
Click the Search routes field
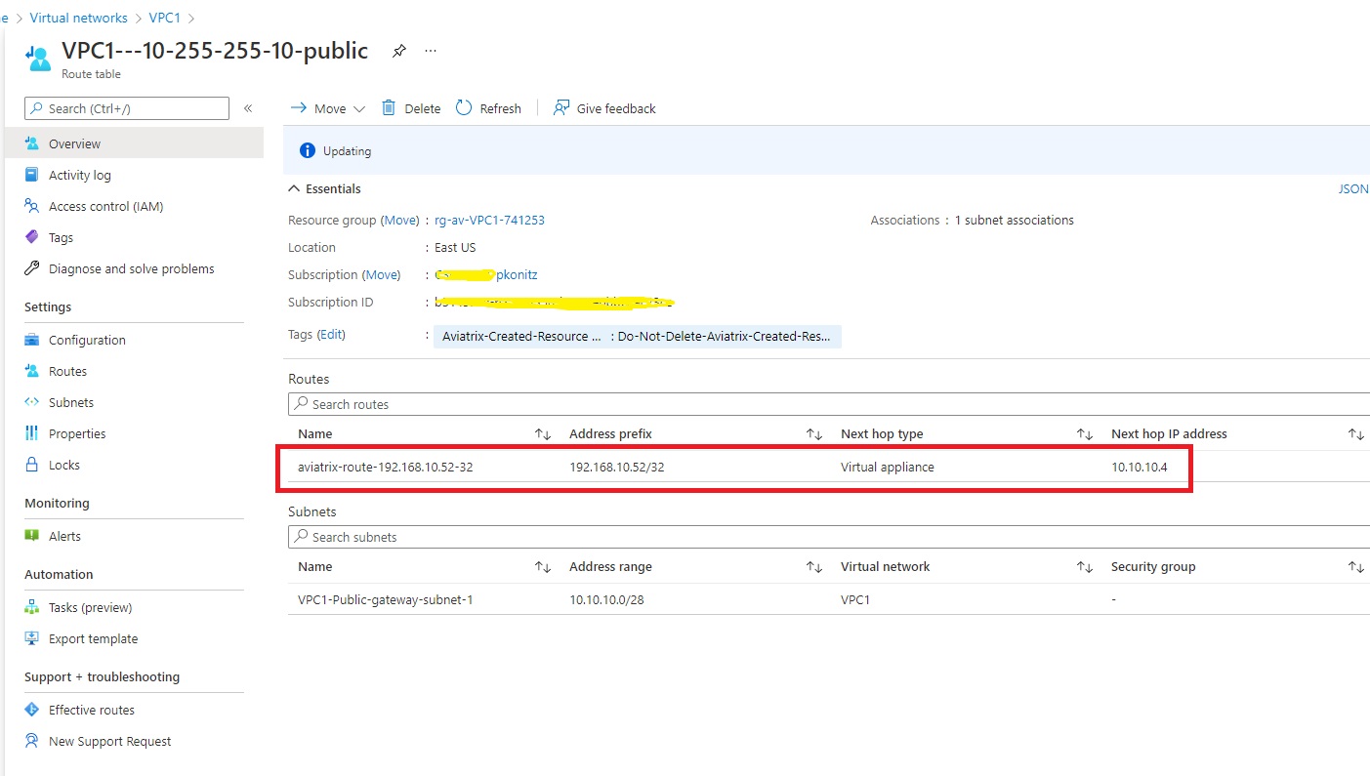coord(829,404)
